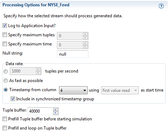Click the Tuple buffer value field
Viewport: 168px width, 132px height.
(x=40, y=111)
